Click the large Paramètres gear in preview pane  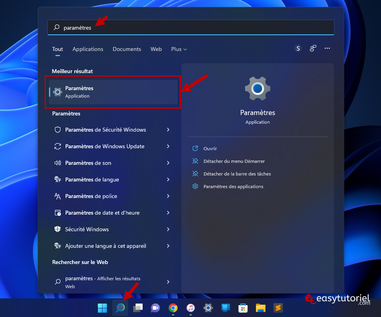click(x=258, y=88)
